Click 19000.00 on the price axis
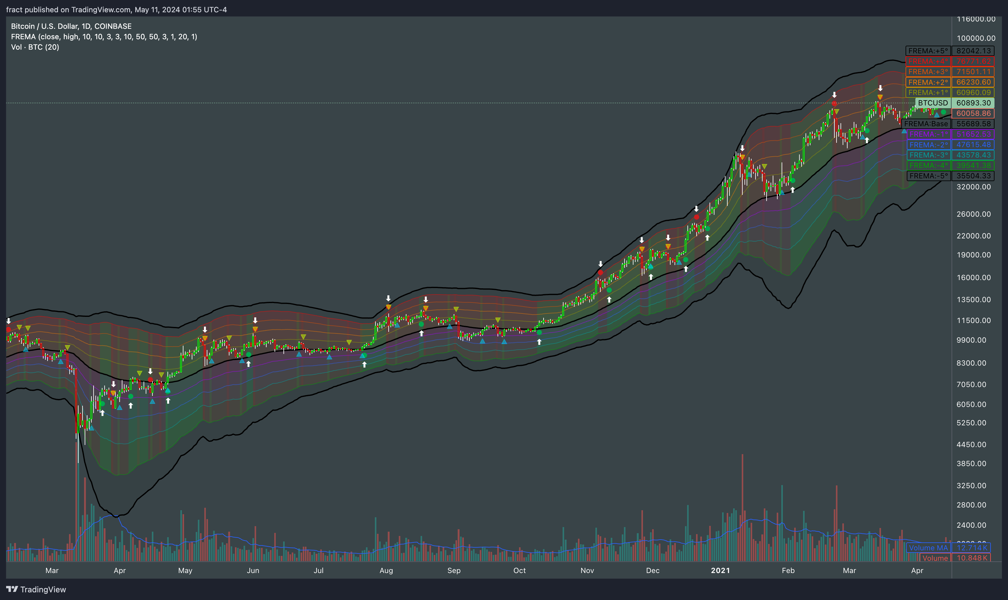Viewport: 1008px width, 600px height. coord(974,255)
